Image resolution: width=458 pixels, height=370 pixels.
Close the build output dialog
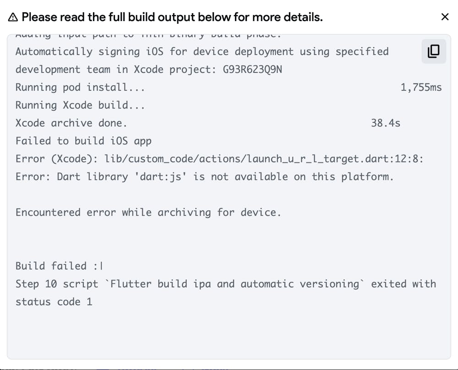pos(445,17)
